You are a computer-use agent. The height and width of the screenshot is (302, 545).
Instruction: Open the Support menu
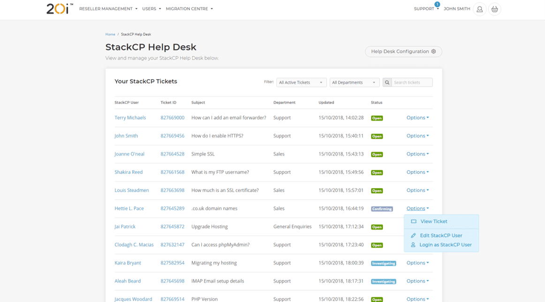tap(426, 9)
